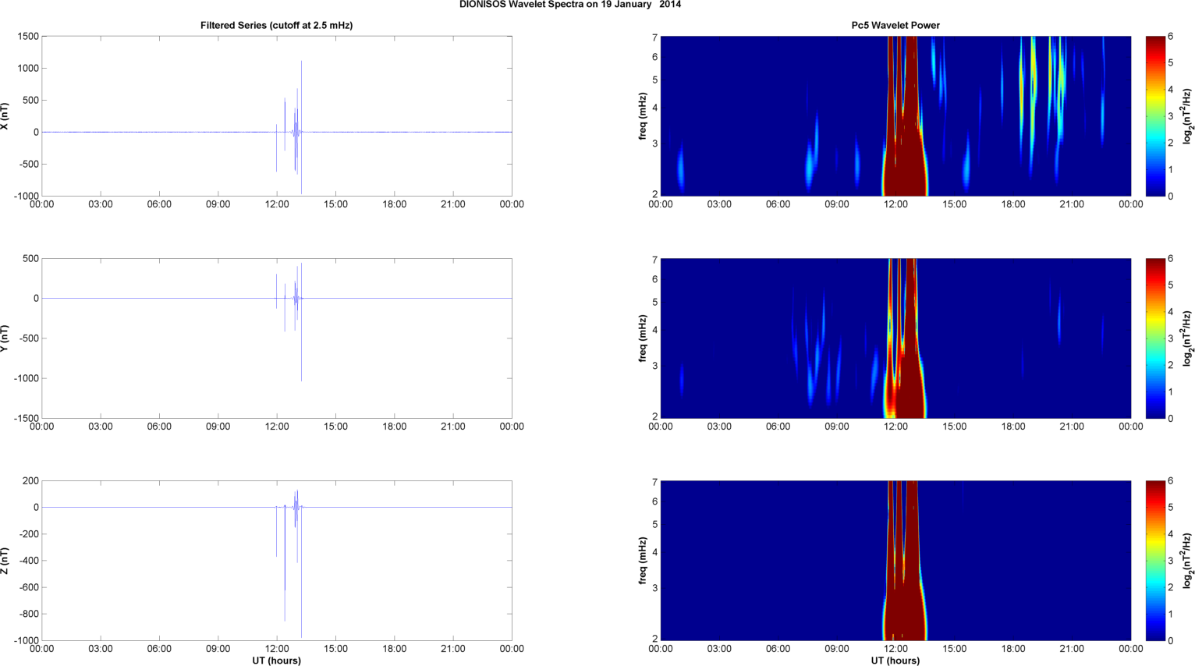The image size is (1195, 666).
Task: Click the "12:00" tick under the Z (nT) plot
Action: pyautogui.click(x=277, y=649)
